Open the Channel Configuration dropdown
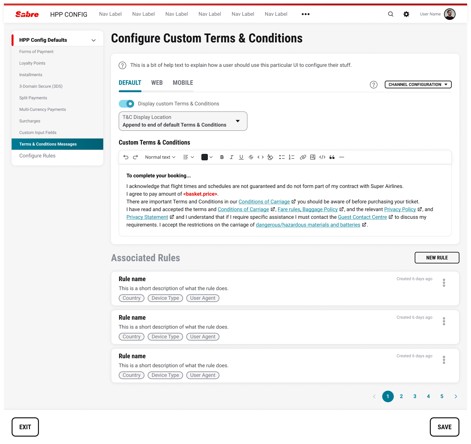Image resolution: width=471 pixels, height=444 pixels. [x=418, y=84]
